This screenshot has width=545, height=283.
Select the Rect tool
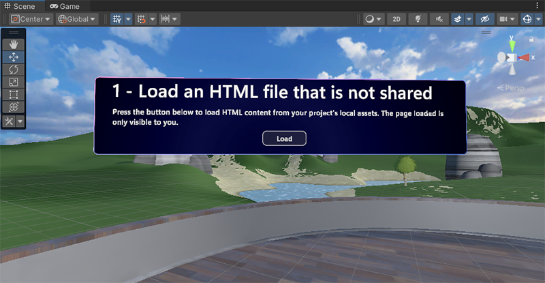[x=14, y=95]
